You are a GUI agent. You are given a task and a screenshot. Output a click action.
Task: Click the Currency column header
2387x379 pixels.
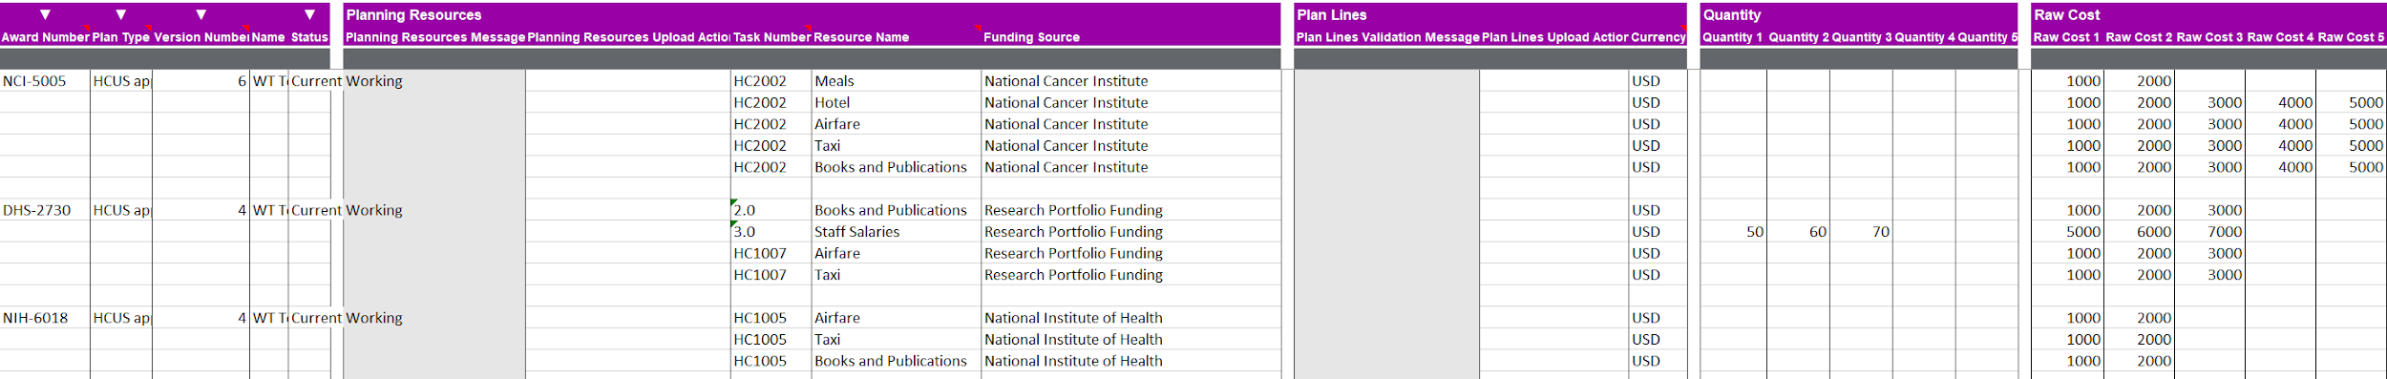pyautogui.click(x=1658, y=37)
